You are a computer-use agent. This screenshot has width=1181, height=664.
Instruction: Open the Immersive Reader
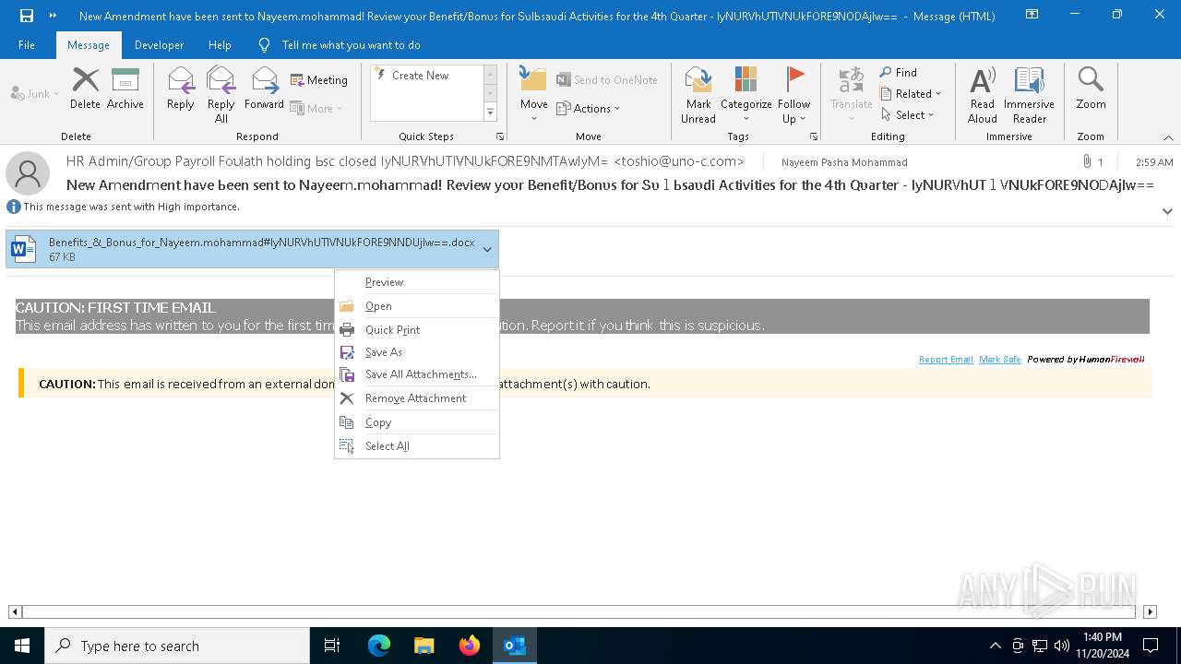pyautogui.click(x=1029, y=94)
